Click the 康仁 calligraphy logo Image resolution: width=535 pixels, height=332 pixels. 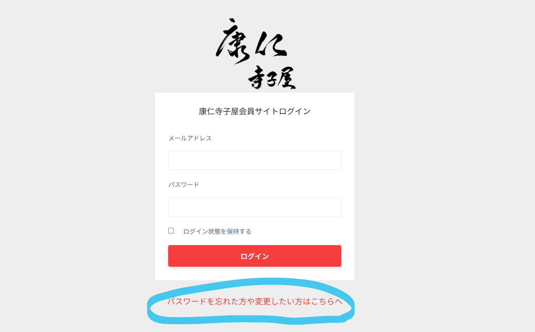251,41
